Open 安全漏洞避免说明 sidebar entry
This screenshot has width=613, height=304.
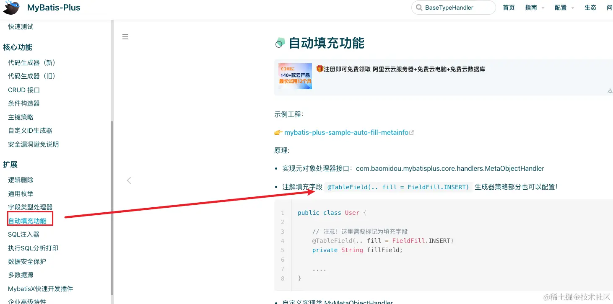click(x=34, y=144)
